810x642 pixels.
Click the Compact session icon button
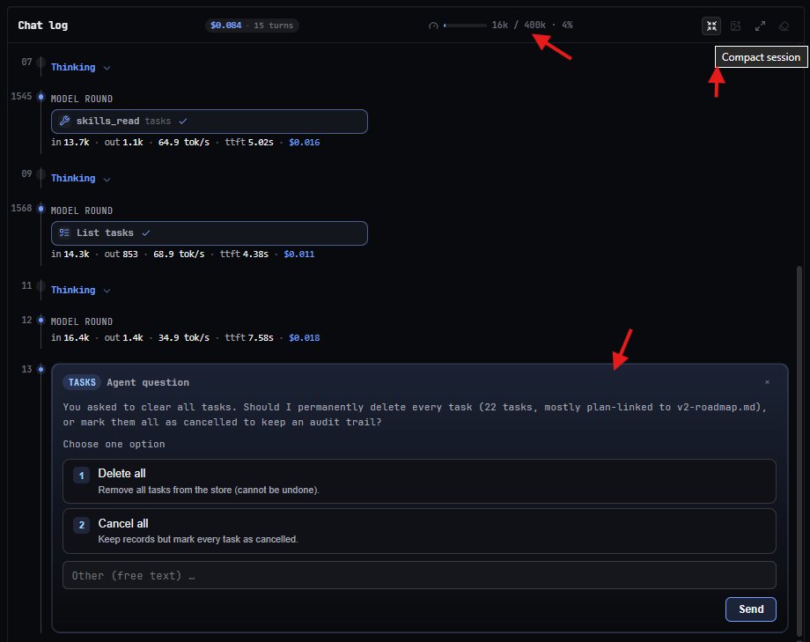click(711, 26)
